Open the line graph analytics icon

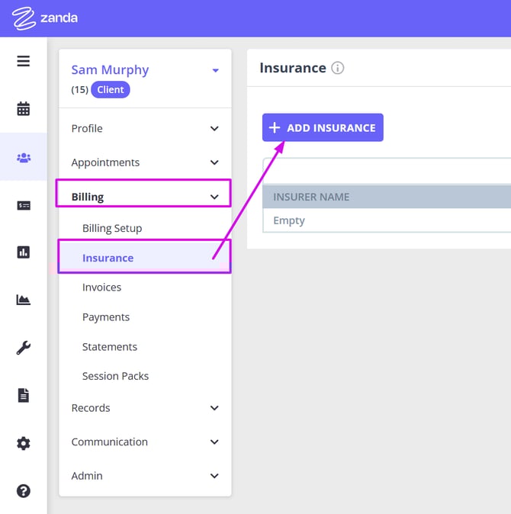click(24, 300)
